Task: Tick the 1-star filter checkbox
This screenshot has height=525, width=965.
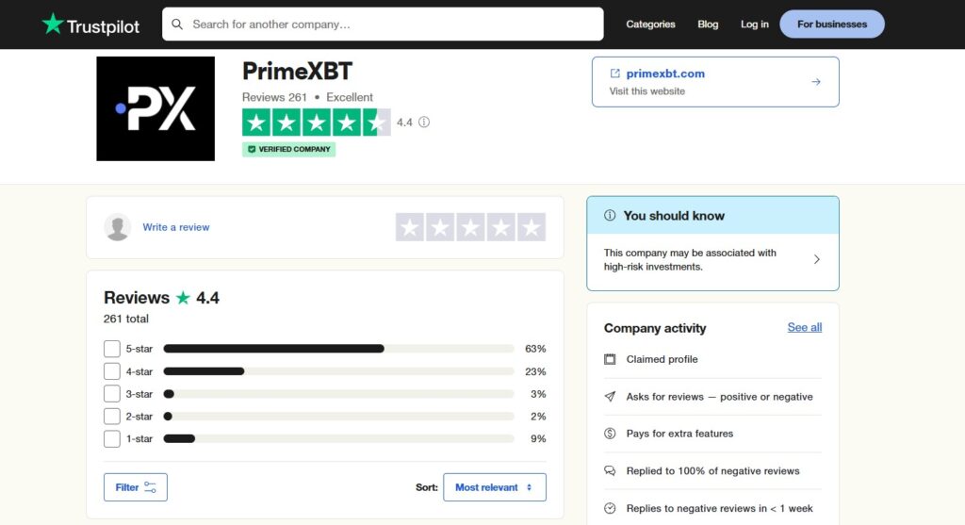Action: [x=112, y=439]
